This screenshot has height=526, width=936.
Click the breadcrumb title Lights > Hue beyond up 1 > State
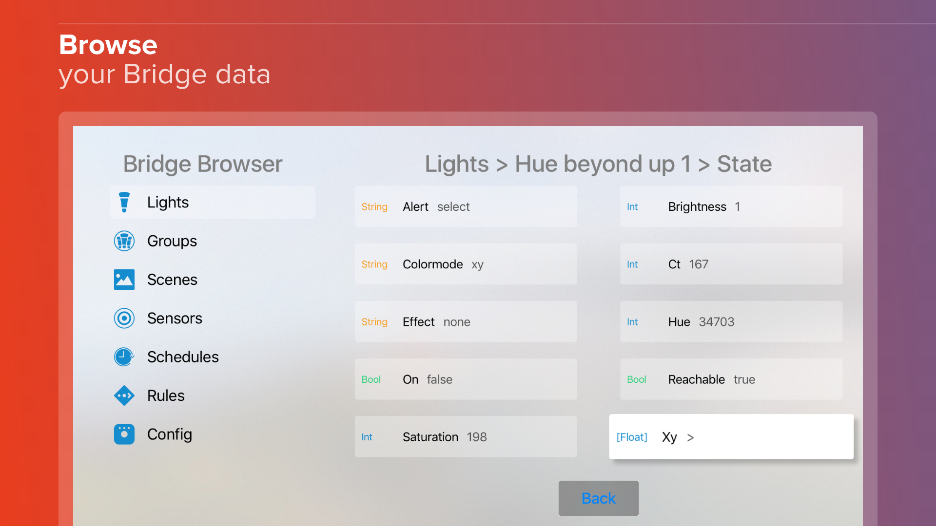pos(598,164)
